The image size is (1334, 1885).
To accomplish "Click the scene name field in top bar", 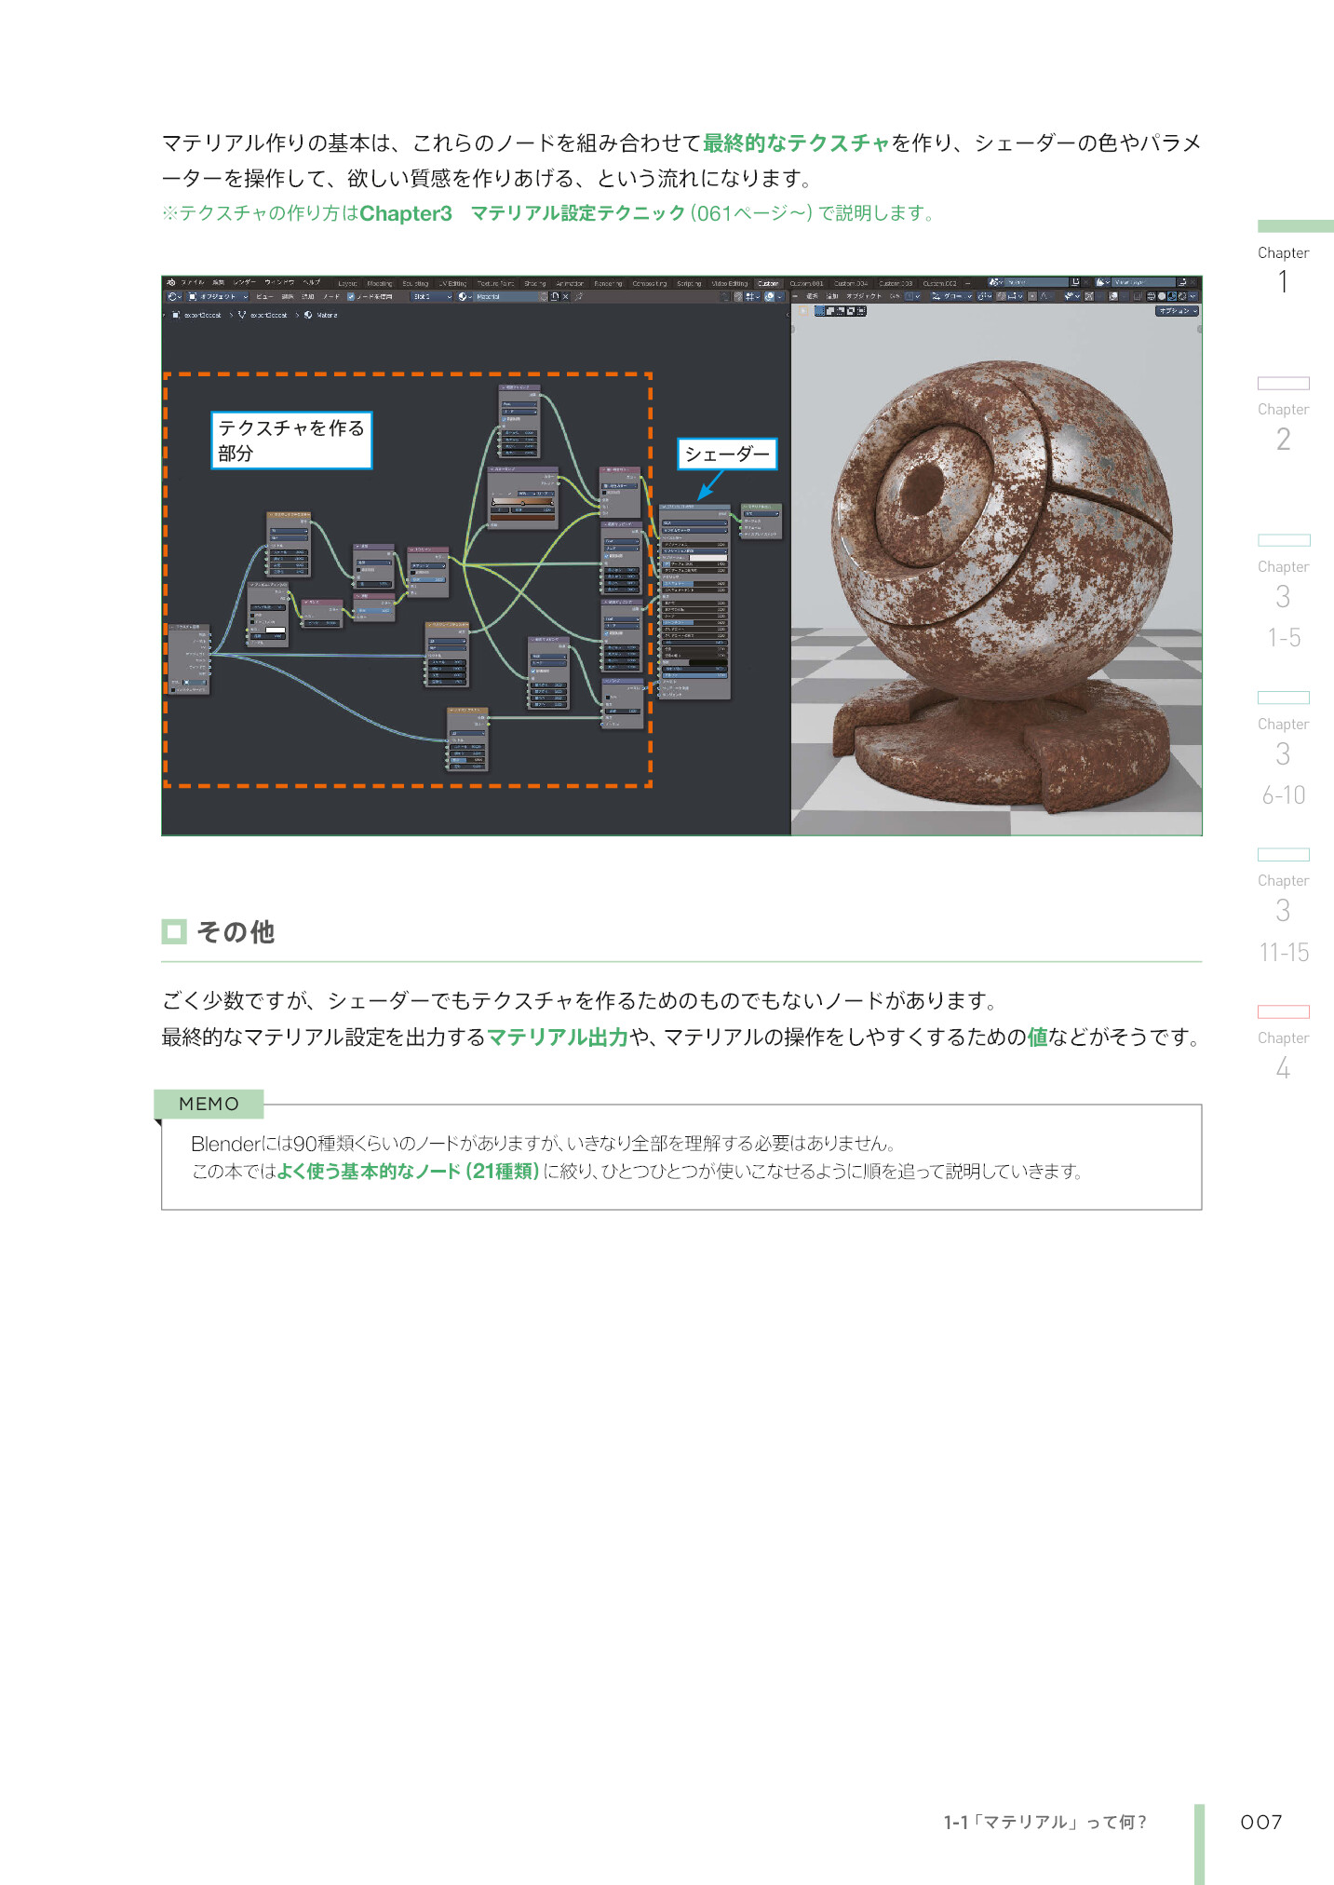I will tap(1036, 282).
